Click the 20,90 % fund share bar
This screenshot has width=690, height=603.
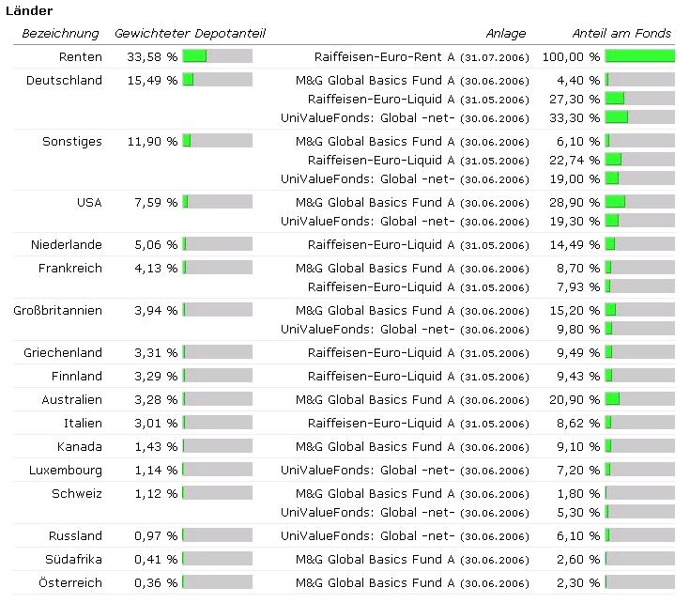[639, 400]
